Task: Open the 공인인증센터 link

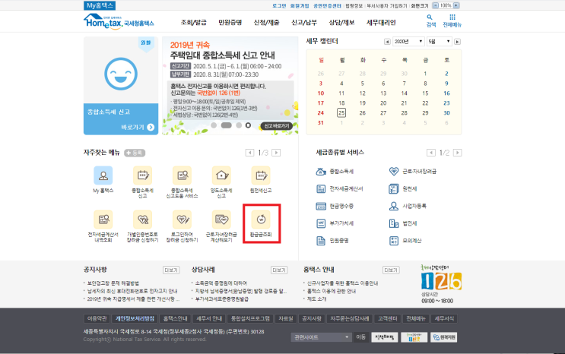Action: [327, 6]
